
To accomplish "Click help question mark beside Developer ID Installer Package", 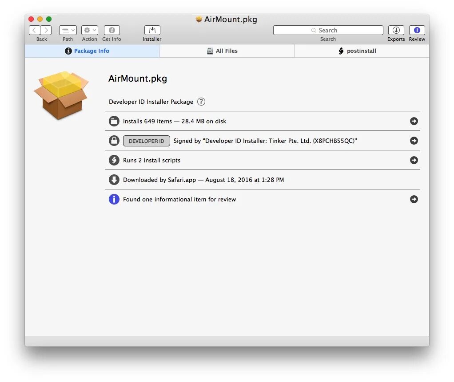I will click(x=201, y=102).
